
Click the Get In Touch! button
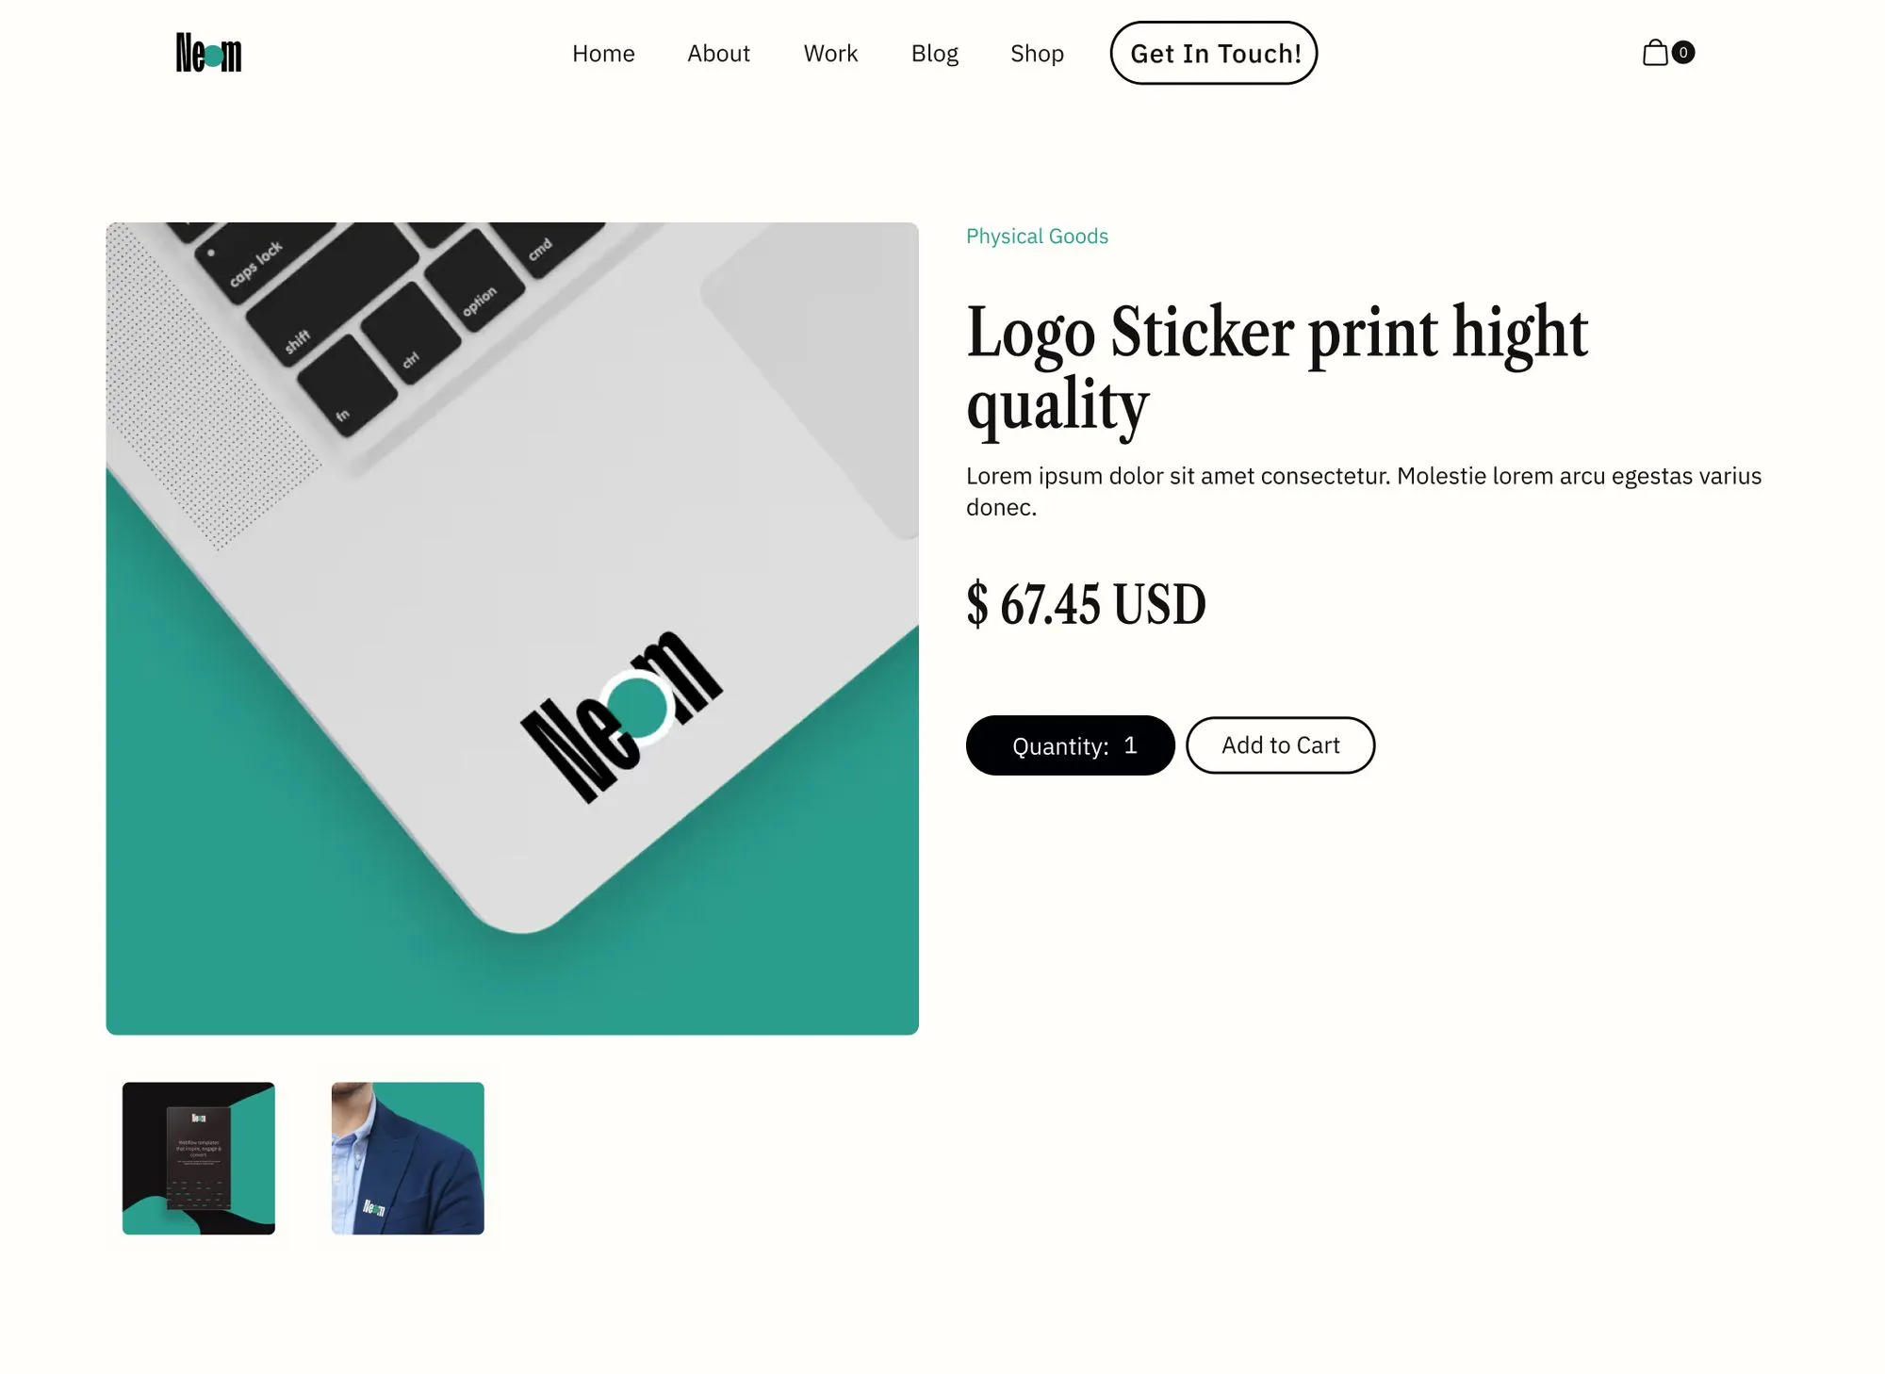[1214, 53]
